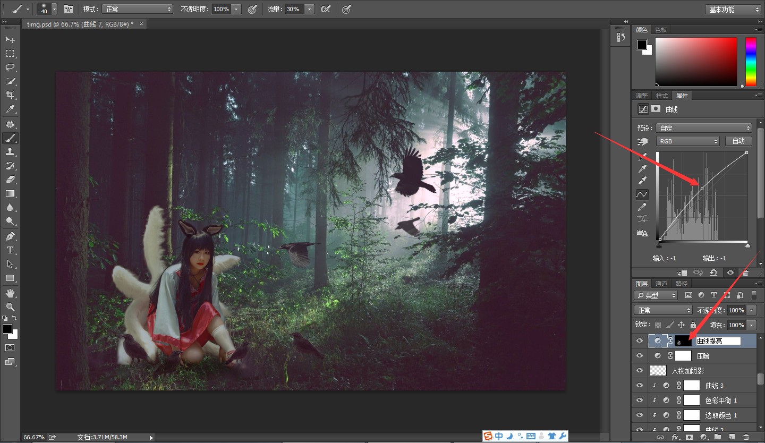This screenshot has height=443, width=765.
Task: Click the reset adjustment icon in Properties
Action: [713, 272]
